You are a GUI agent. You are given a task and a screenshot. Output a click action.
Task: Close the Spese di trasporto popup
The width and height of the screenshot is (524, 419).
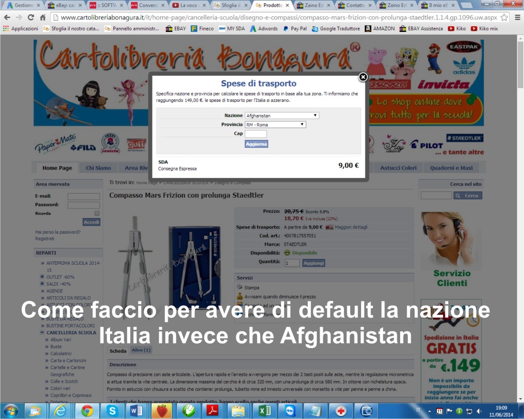click(363, 77)
